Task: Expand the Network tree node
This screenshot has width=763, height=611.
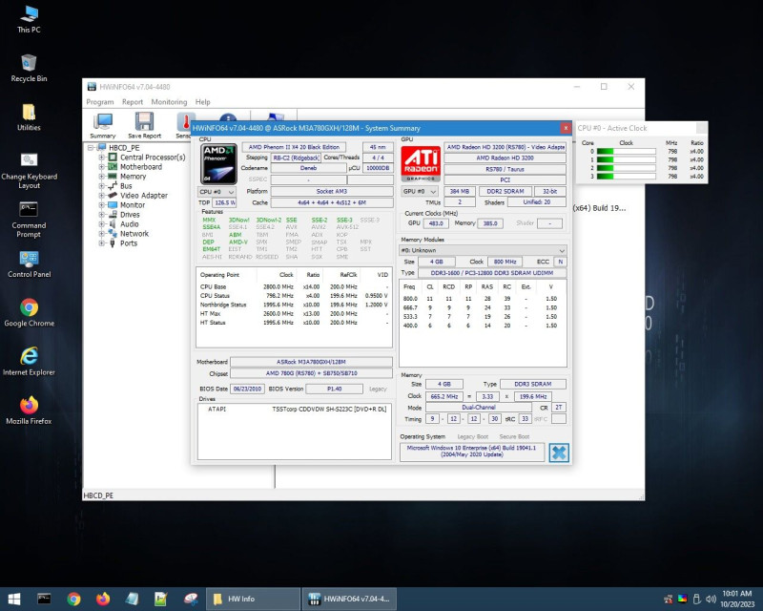Action: [x=101, y=233]
